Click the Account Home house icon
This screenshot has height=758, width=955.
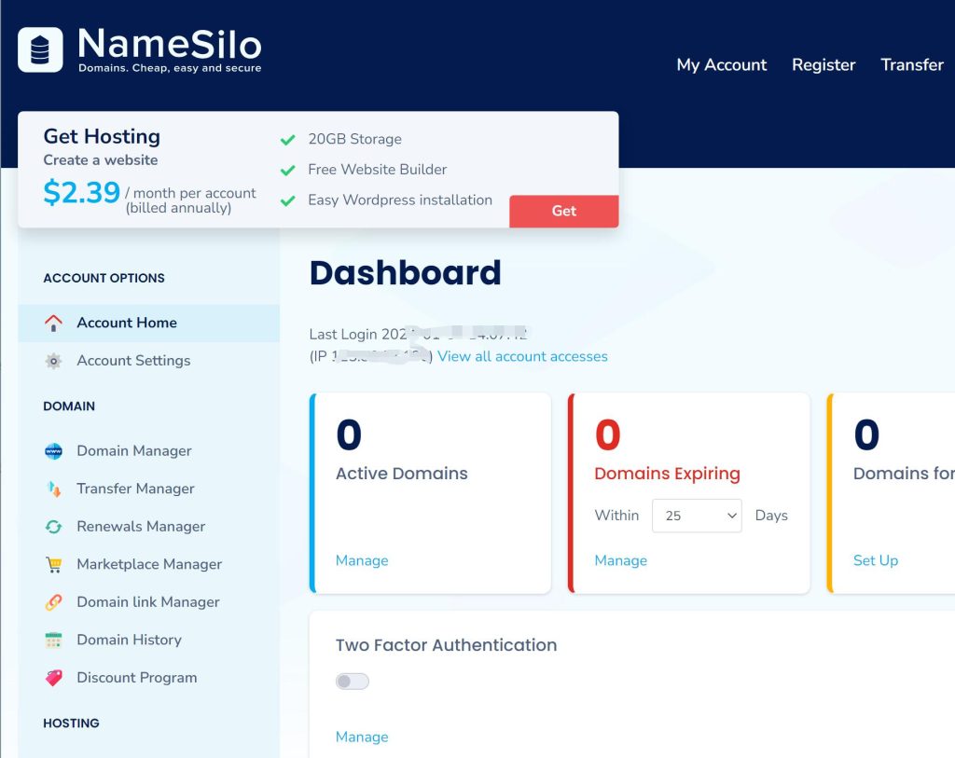pos(53,323)
